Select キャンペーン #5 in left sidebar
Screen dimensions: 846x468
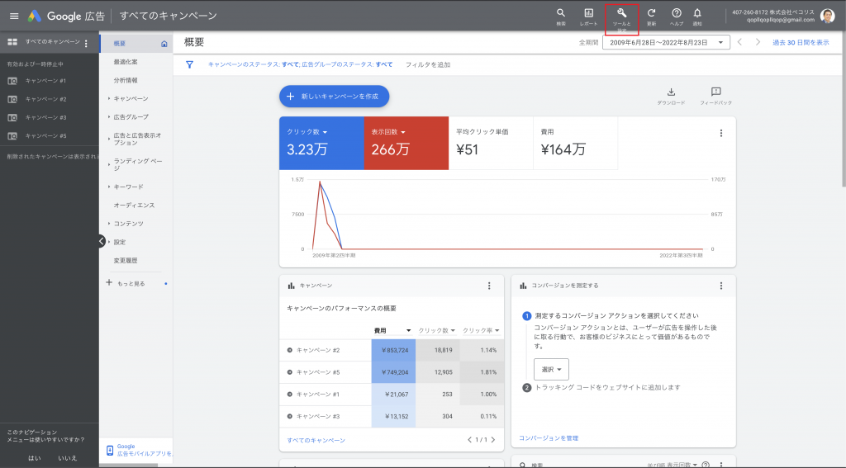(46, 136)
